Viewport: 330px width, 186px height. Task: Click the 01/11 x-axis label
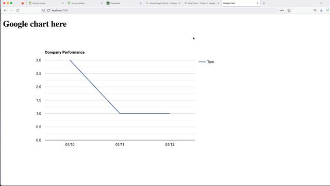[120, 145]
